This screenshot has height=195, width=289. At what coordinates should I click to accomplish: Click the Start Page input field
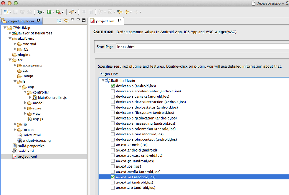[x=202, y=47]
